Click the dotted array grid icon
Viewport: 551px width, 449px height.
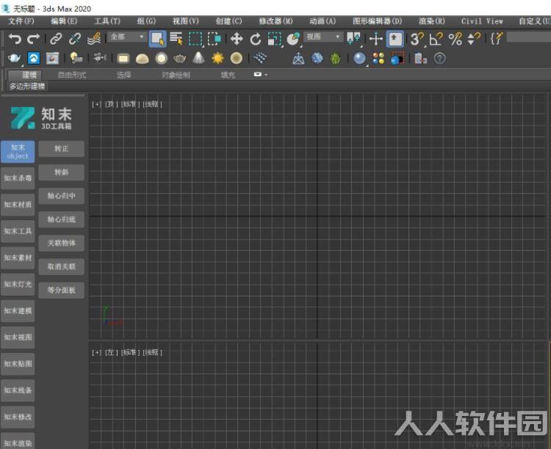[x=260, y=58]
